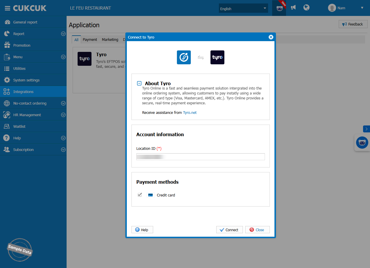
Task: Open the Menu sidebar item
Action: tap(33, 57)
